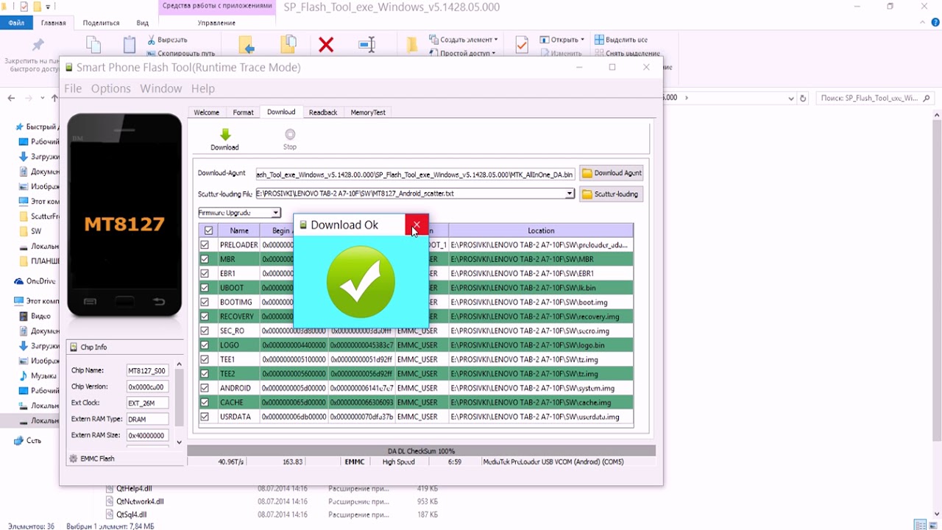
Task: Toggle the select-all checkbox in table header
Action: pyautogui.click(x=208, y=230)
